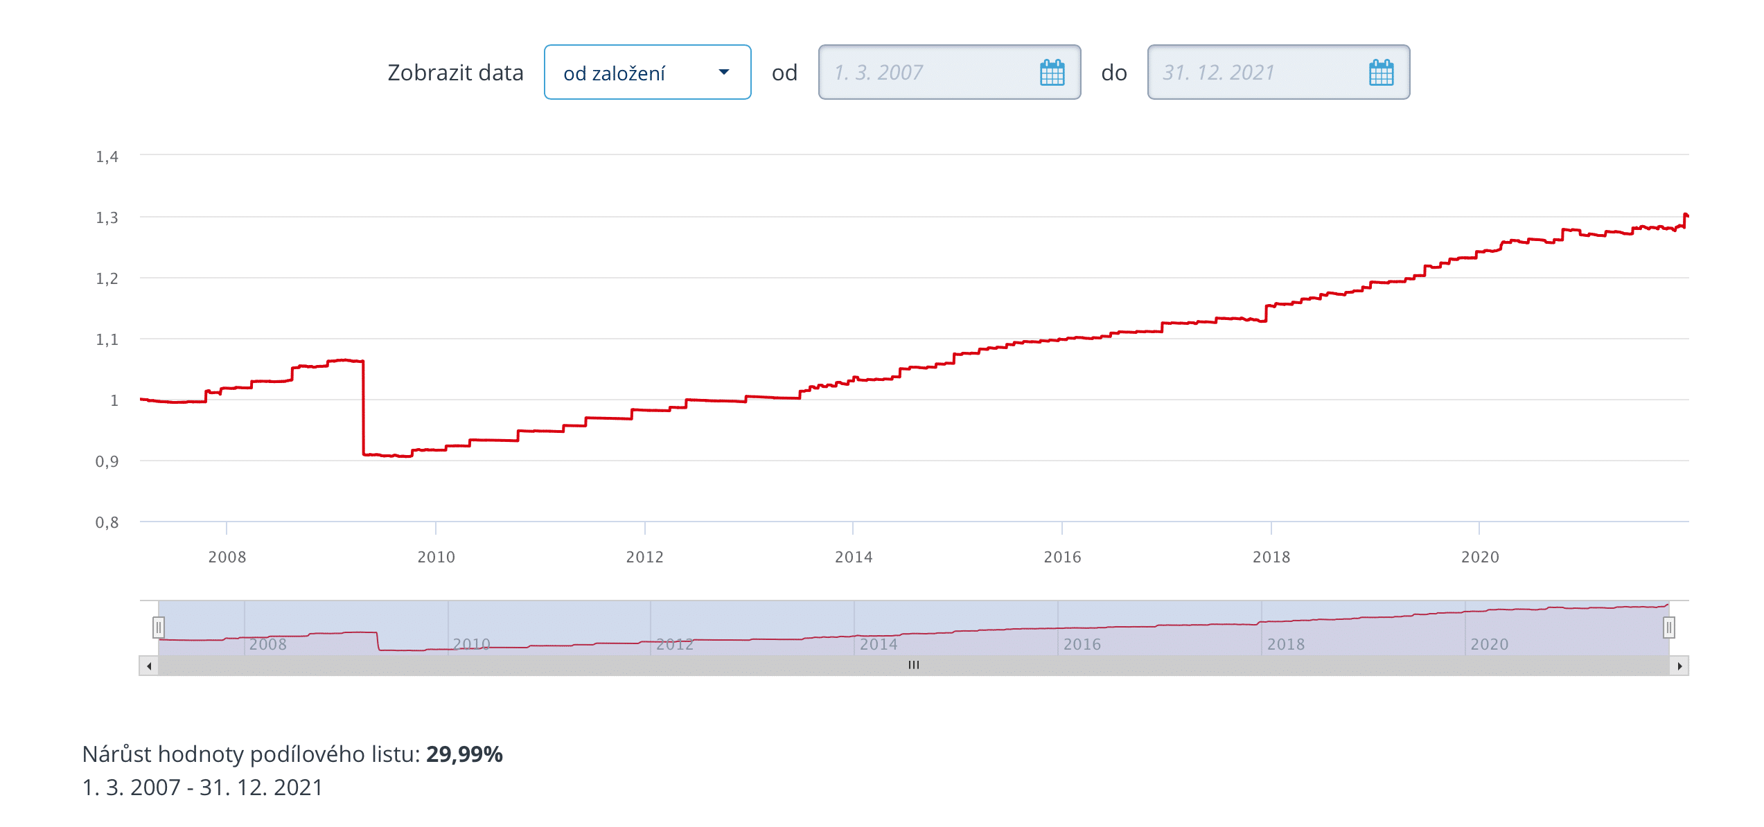Click the 2020 label in the navigator

click(x=1490, y=644)
